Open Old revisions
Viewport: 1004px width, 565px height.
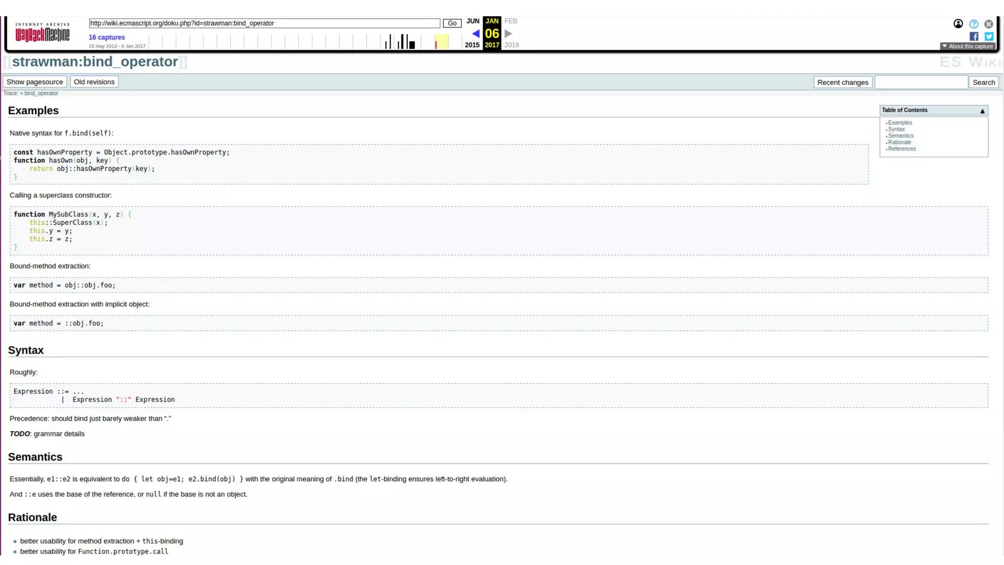[94, 82]
